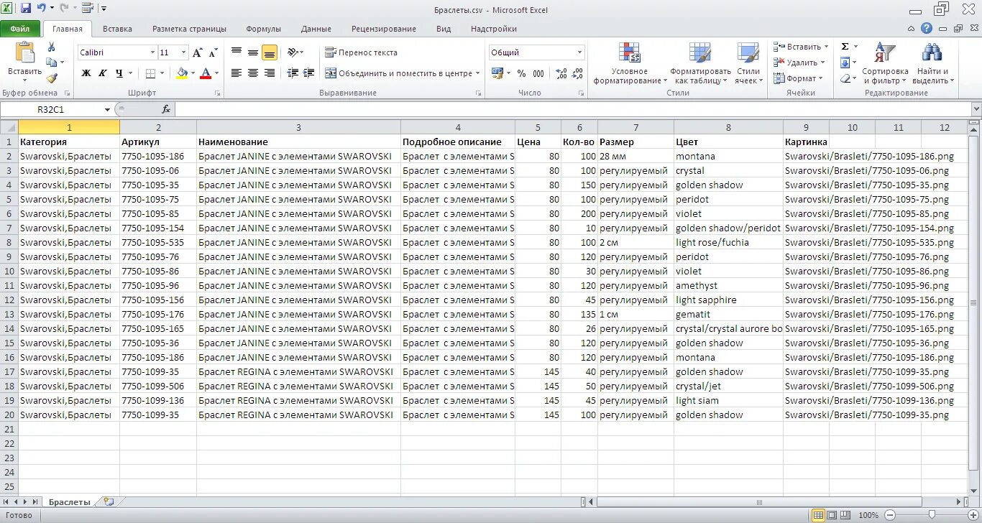
Task: Expand the Общий number format dropdown
Action: tap(579, 52)
